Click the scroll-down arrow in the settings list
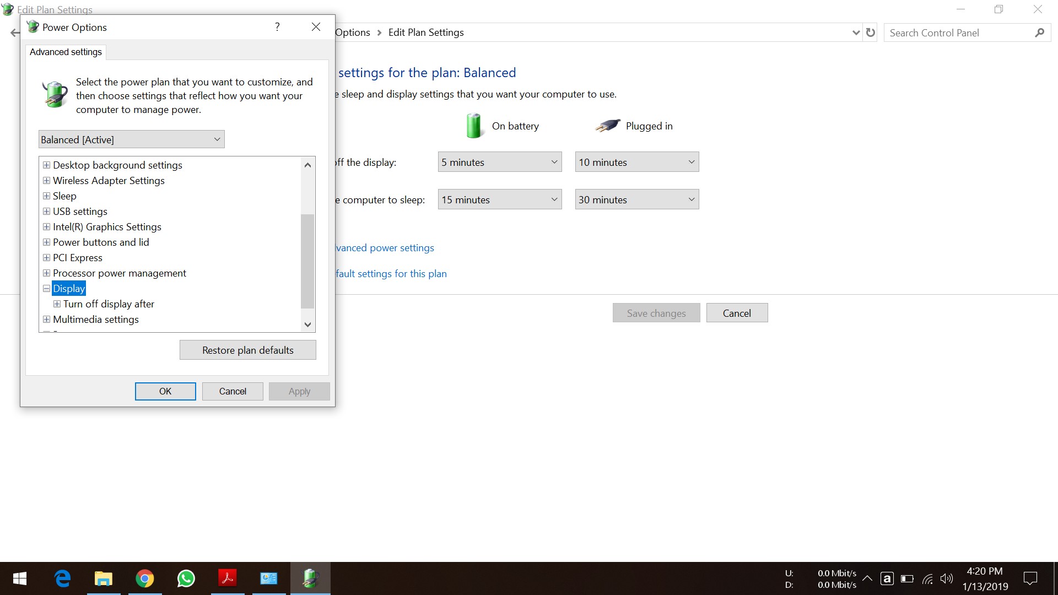The width and height of the screenshot is (1058, 595). click(x=307, y=324)
